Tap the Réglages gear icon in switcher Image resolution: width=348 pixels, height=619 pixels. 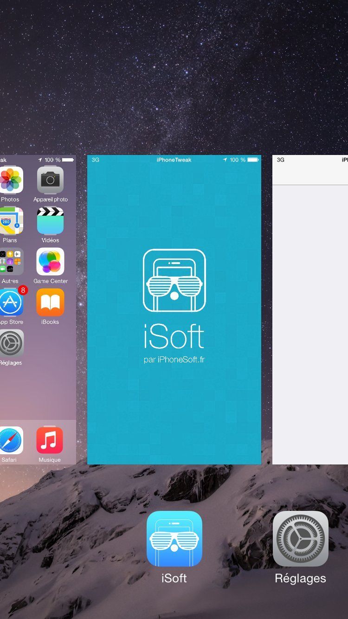pyautogui.click(x=300, y=539)
